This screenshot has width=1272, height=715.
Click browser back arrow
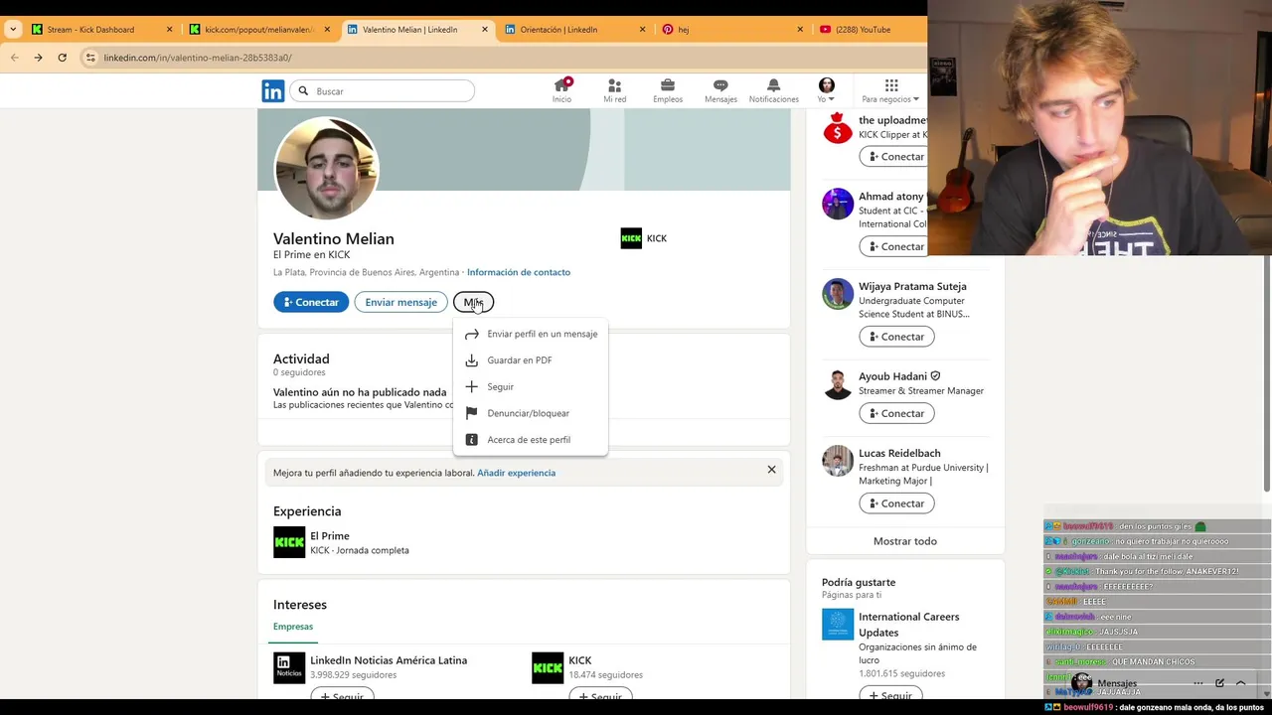(14, 58)
